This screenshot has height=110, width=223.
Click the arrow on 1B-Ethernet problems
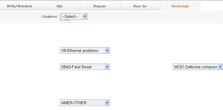107,50
